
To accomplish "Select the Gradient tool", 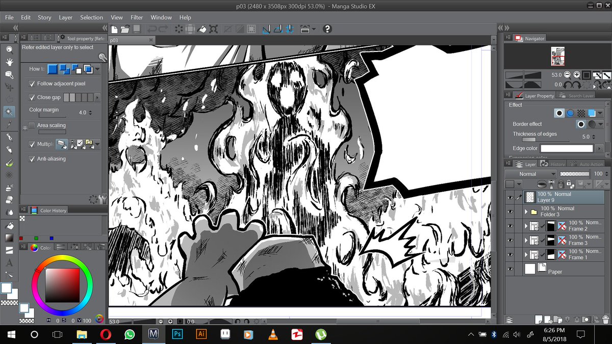I will point(9,237).
